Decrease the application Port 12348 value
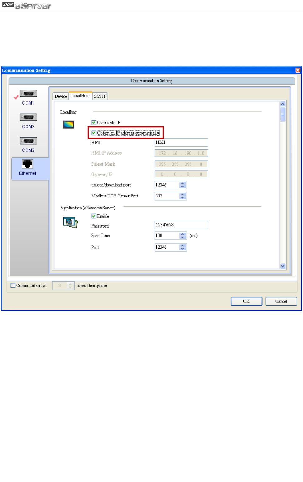The height and width of the screenshot is (482, 303). (x=183, y=249)
